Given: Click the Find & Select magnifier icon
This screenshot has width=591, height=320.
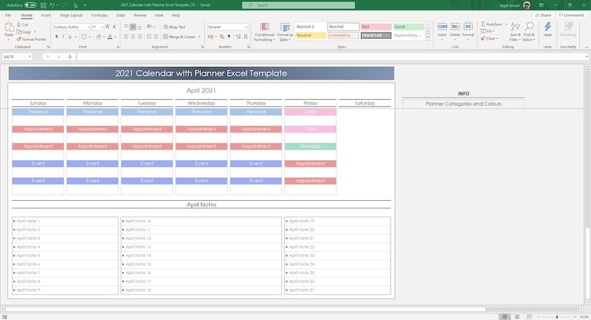Looking at the screenshot, I should [529, 27].
